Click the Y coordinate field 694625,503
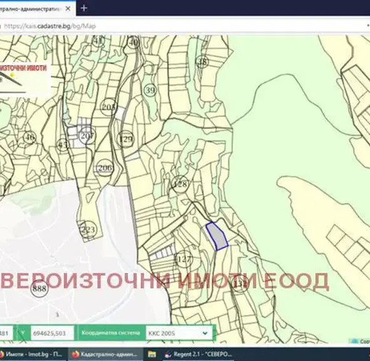 52,333
